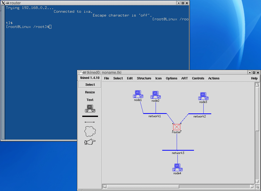Click the node2 computer icon
The height and width of the screenshot is (191, 261).
[x=155, y=95]
